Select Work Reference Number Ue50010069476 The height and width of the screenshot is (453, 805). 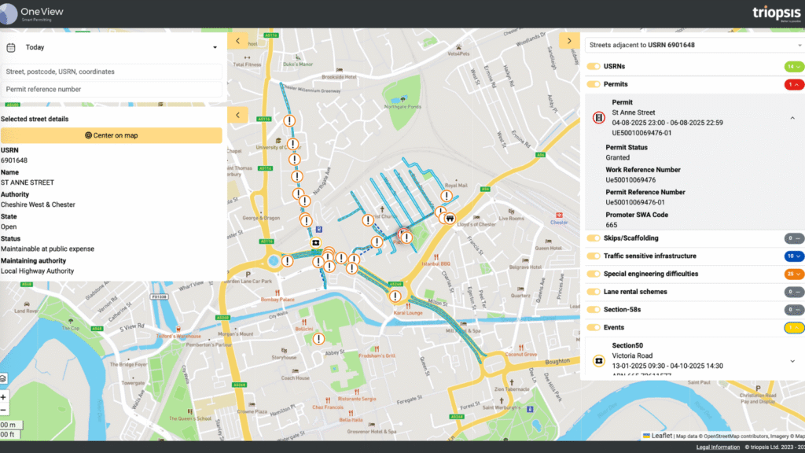(x=630, y=180)
